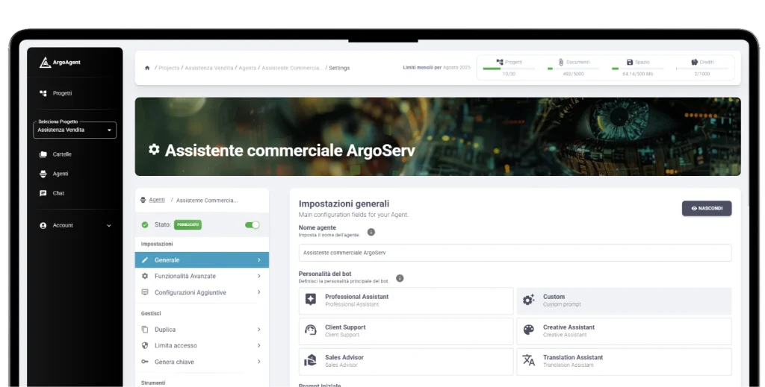
Task: Go to Agenti in the sidebar
Action: (x=61, y=174)
